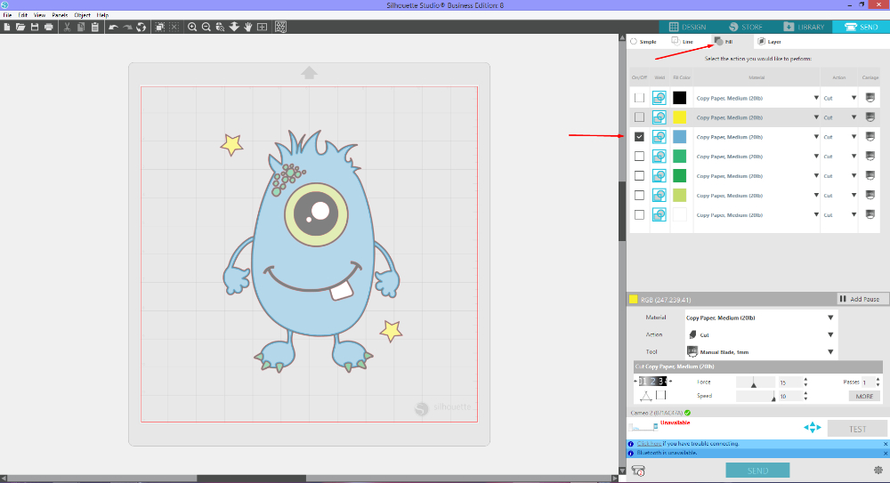Open the Panels menu

[x=60, y=15]
